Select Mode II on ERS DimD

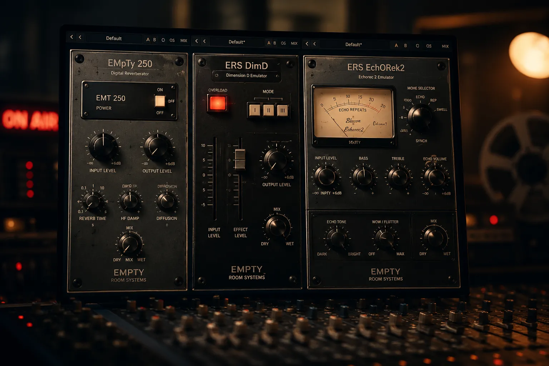point(268,110)
